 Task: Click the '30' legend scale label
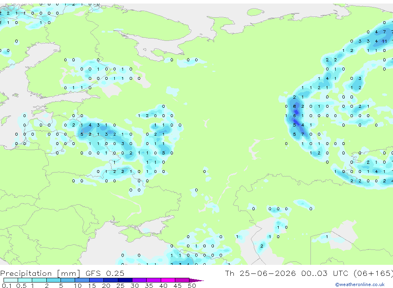[x=135, y=286]
